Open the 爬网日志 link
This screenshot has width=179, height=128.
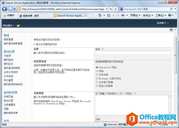point(8,64)
